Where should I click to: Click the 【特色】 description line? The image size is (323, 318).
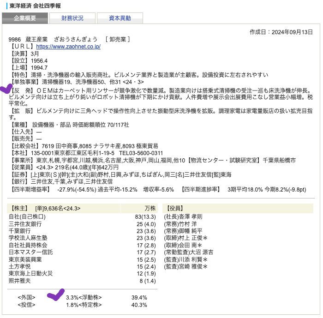click(x=138, y=75)
